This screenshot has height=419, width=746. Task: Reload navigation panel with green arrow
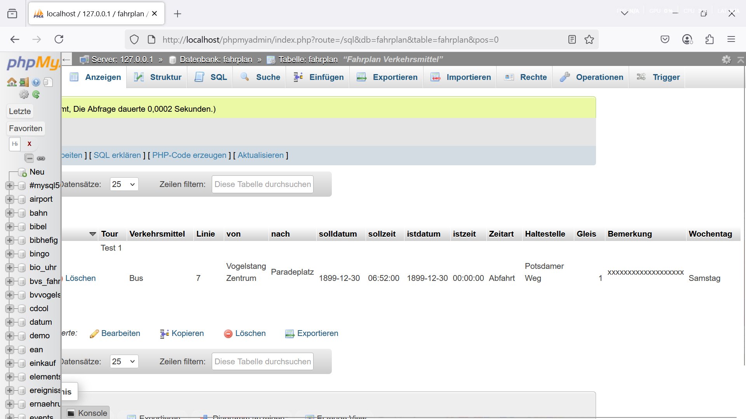coord(36,94)
